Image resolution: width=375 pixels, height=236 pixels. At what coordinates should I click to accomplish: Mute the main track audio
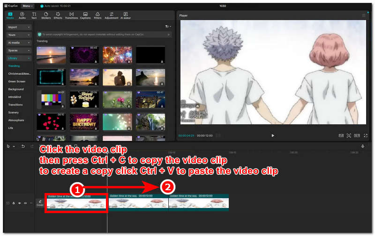point(25,203)
